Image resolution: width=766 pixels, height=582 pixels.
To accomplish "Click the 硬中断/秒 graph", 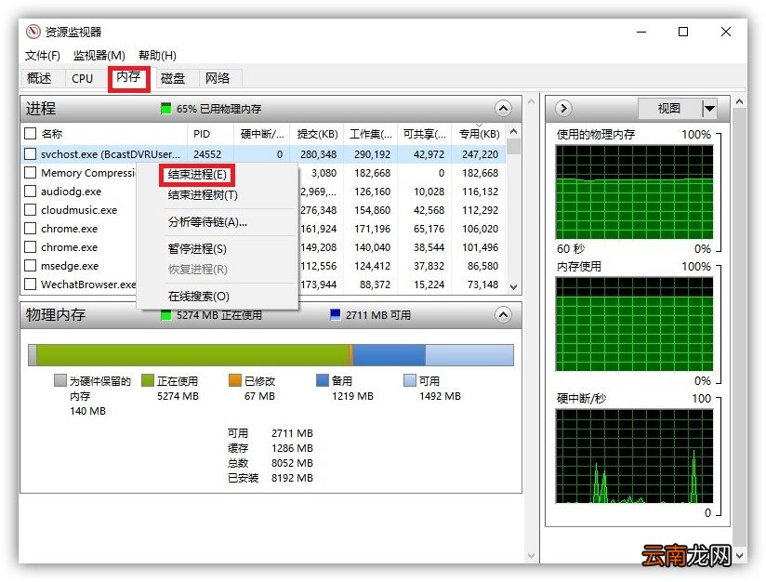I will [634, 456].
